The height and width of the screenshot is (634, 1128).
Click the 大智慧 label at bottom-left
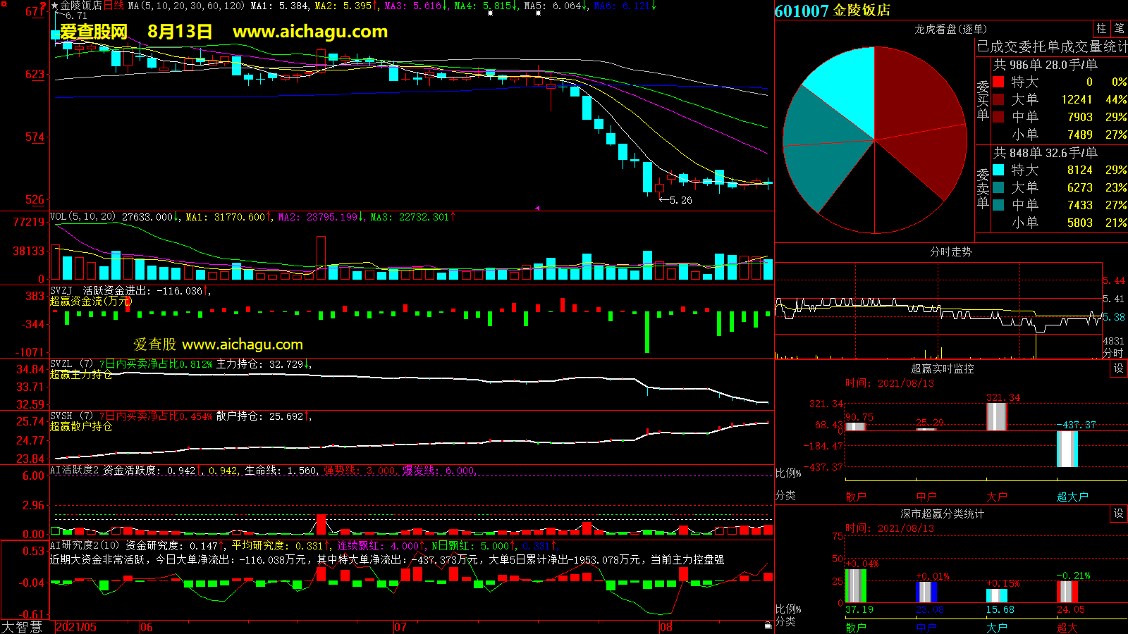[x=22, y=627]
